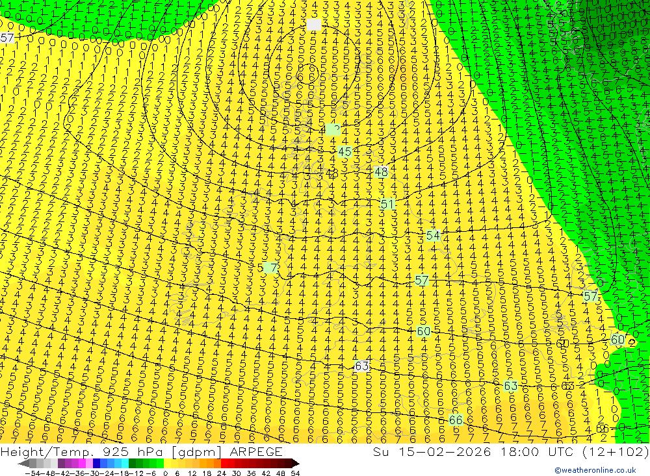Click the 'Su 15-02-2026' date text
Viewport: 650px width, 476px height.
coord(432,451)
